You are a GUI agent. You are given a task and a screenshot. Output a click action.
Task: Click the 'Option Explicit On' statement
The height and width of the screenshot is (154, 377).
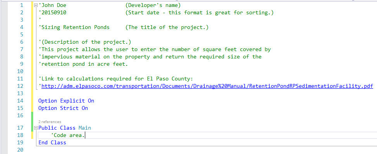pyautogui.click(x=66, y=101)
